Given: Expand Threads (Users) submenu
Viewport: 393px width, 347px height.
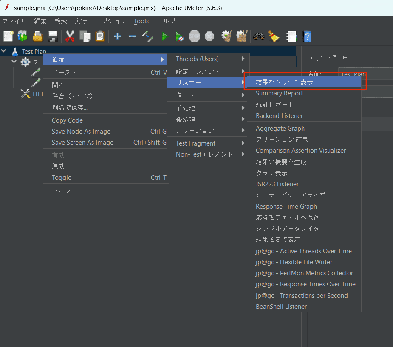Looking at the screenshot, I should tap(208, 59).
